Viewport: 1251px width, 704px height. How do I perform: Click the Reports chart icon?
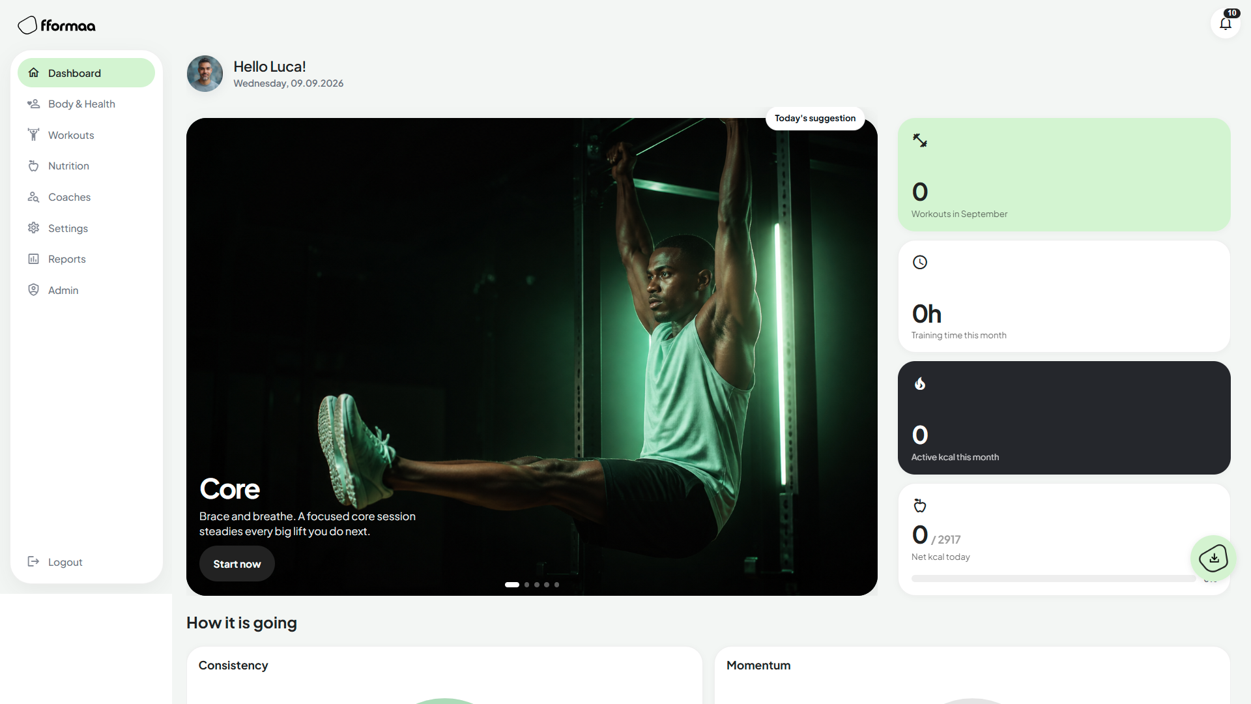coord(34,259)
